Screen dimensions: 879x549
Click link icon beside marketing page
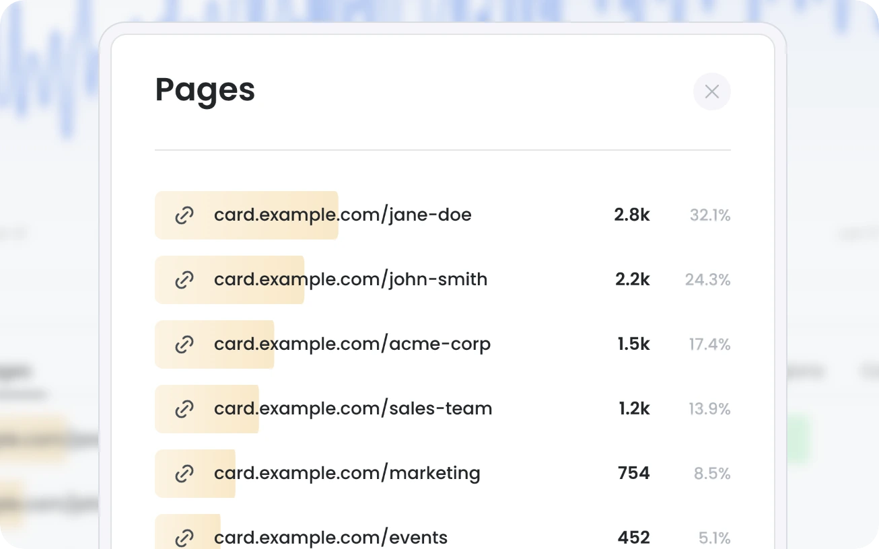click(184, 474)
